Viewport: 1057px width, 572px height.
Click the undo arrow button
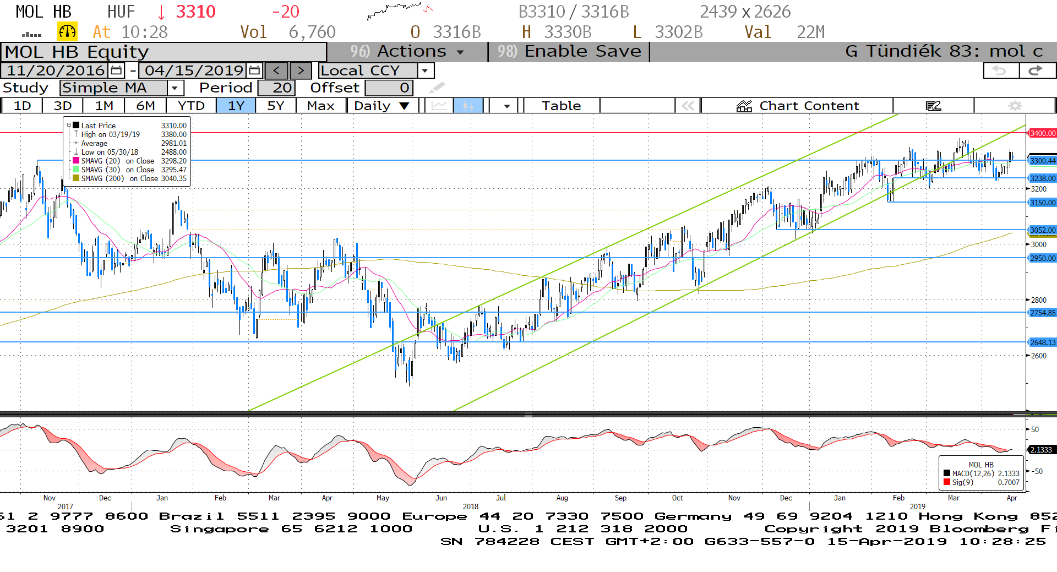[x=1000, y=70]
